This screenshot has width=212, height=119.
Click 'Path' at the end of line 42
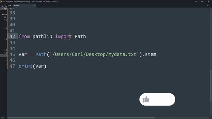click(x=80, y=36)
